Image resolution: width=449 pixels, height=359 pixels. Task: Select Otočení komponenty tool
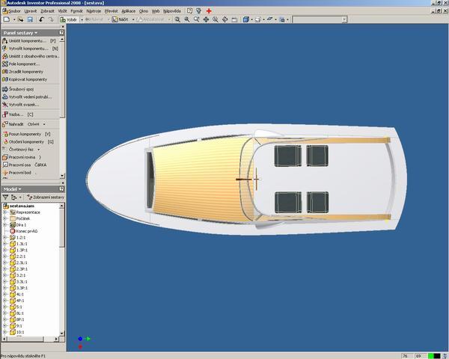coord(27,141)
